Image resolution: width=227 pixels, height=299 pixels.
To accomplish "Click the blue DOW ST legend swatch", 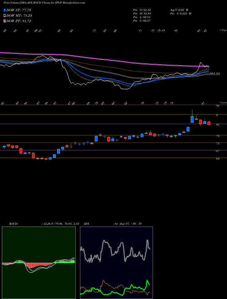I will click(x=5, y=10).
